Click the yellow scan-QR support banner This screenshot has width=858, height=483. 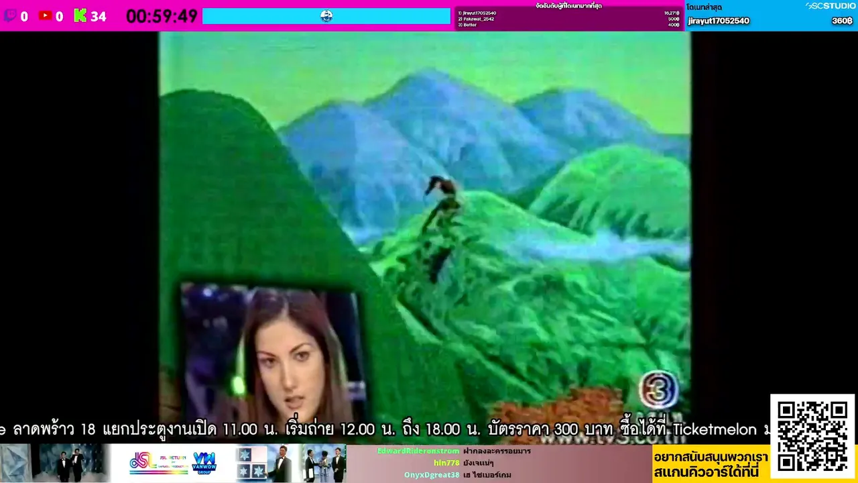click(711, 464)
